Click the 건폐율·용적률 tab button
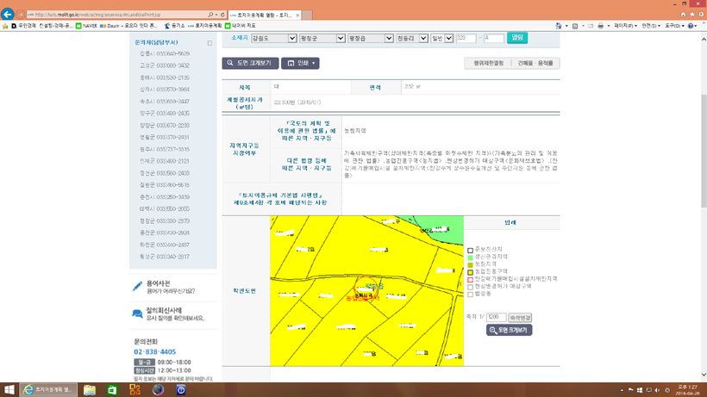Viewport: 707px width, 397px height. 535,63
